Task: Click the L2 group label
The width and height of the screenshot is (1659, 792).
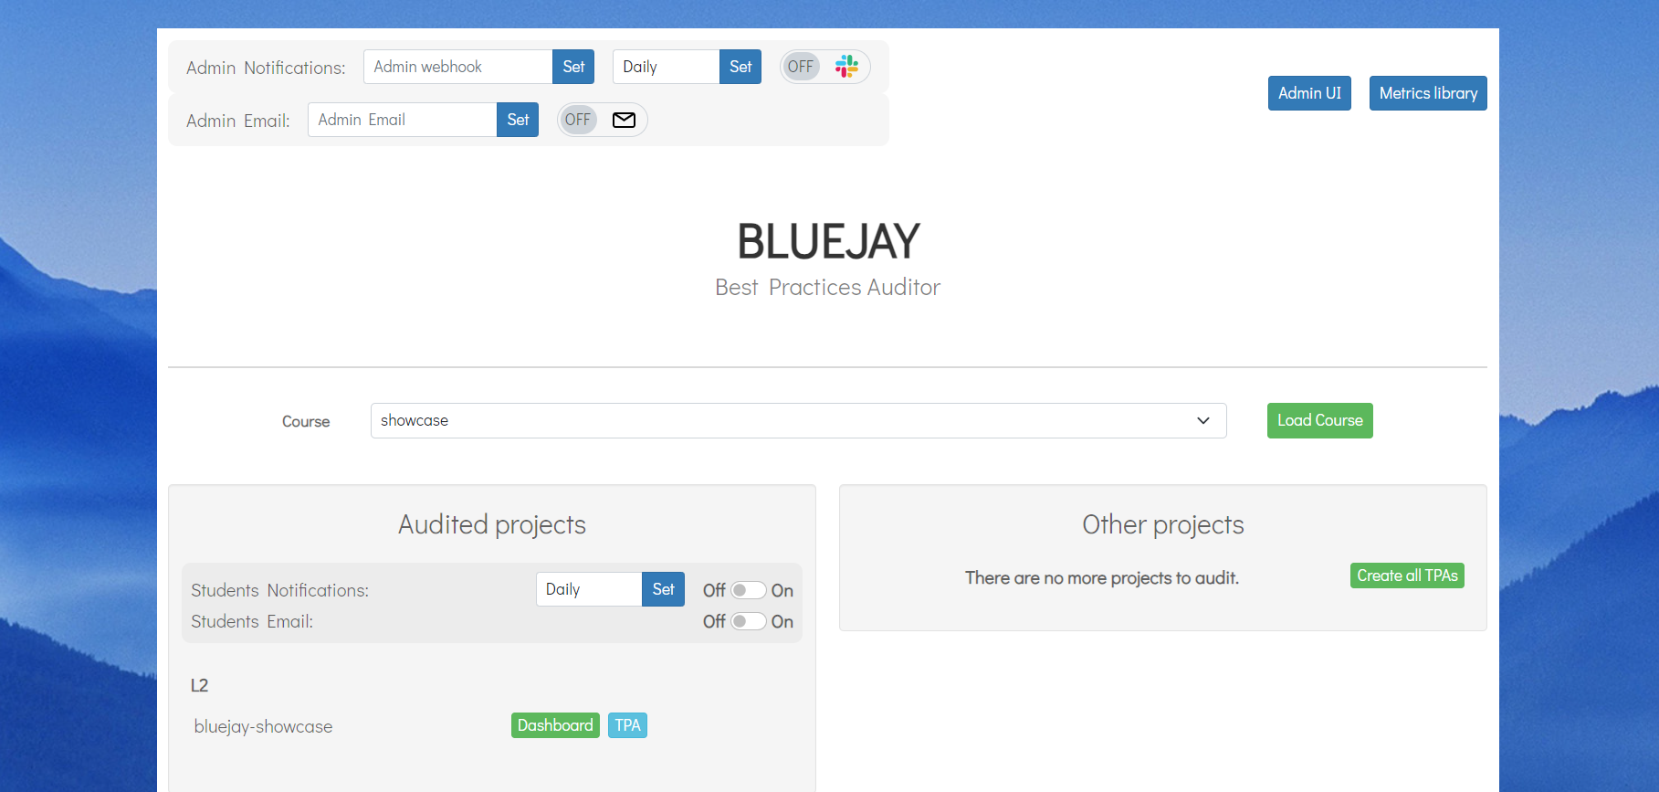Action: pos(199,685)
